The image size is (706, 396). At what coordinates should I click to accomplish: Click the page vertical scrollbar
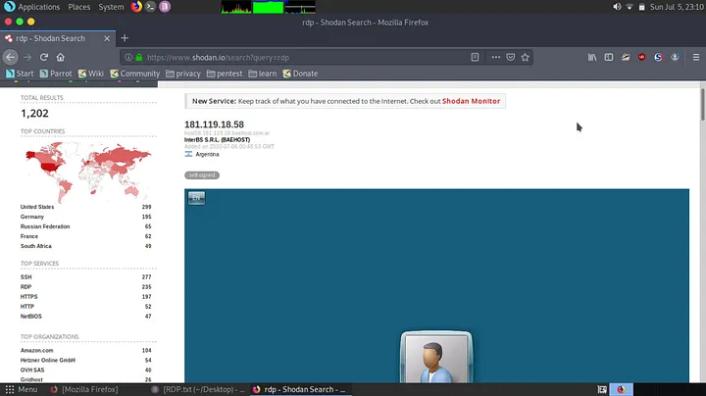pos(702,105)
